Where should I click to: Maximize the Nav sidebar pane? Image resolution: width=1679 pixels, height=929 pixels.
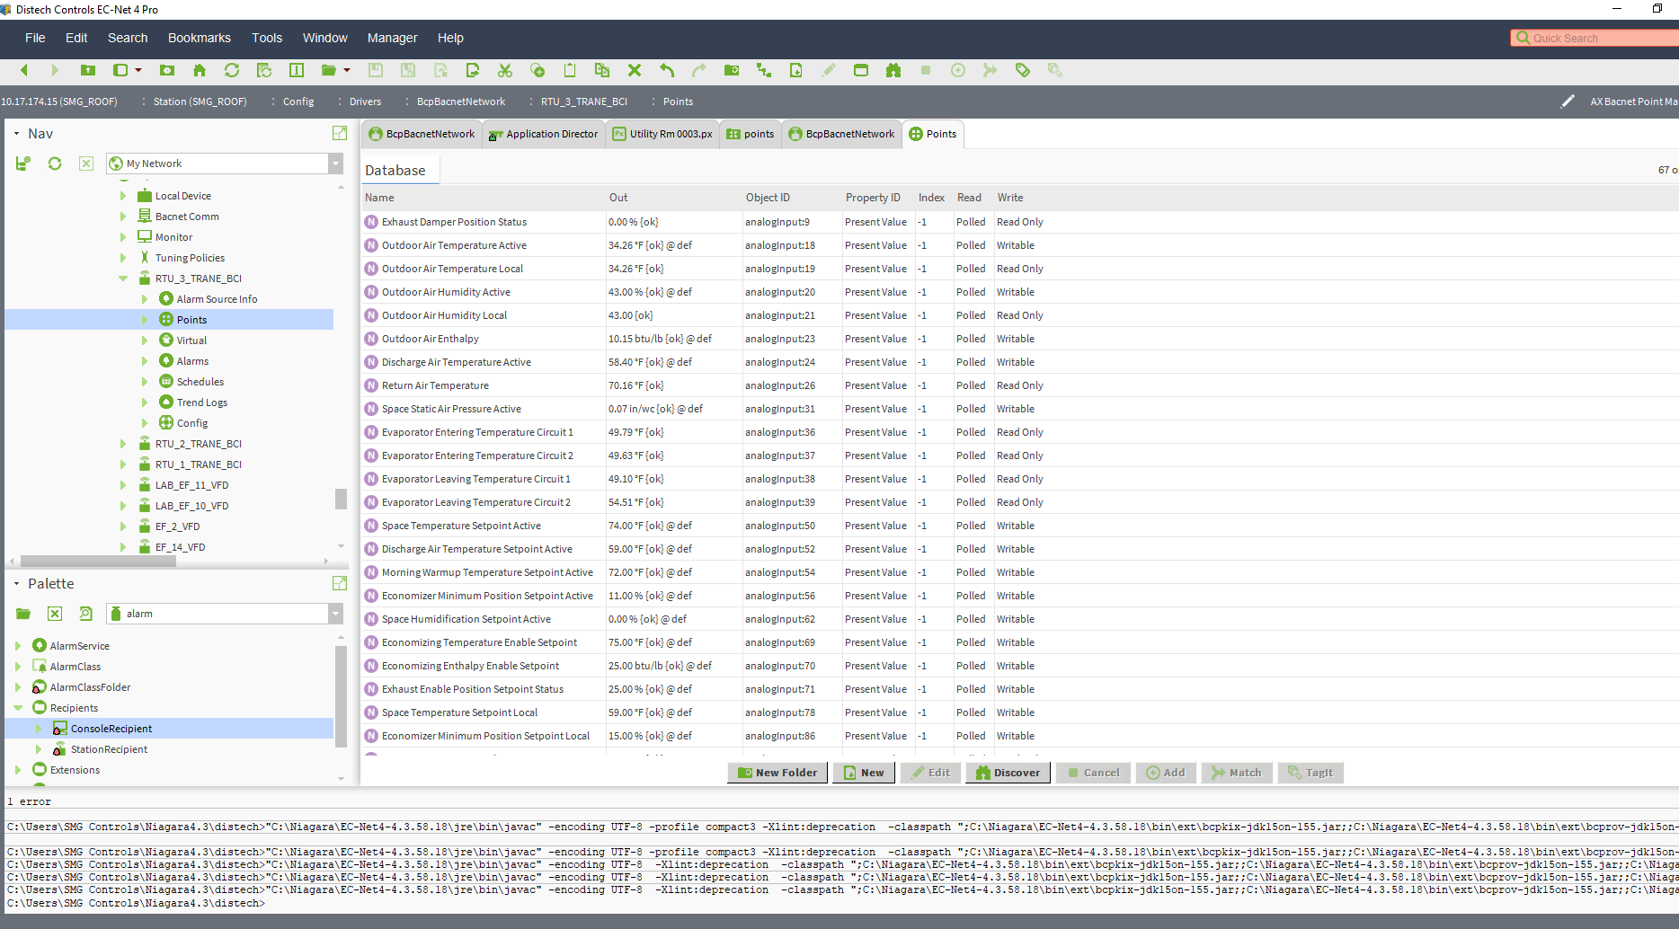coord(340,133)
